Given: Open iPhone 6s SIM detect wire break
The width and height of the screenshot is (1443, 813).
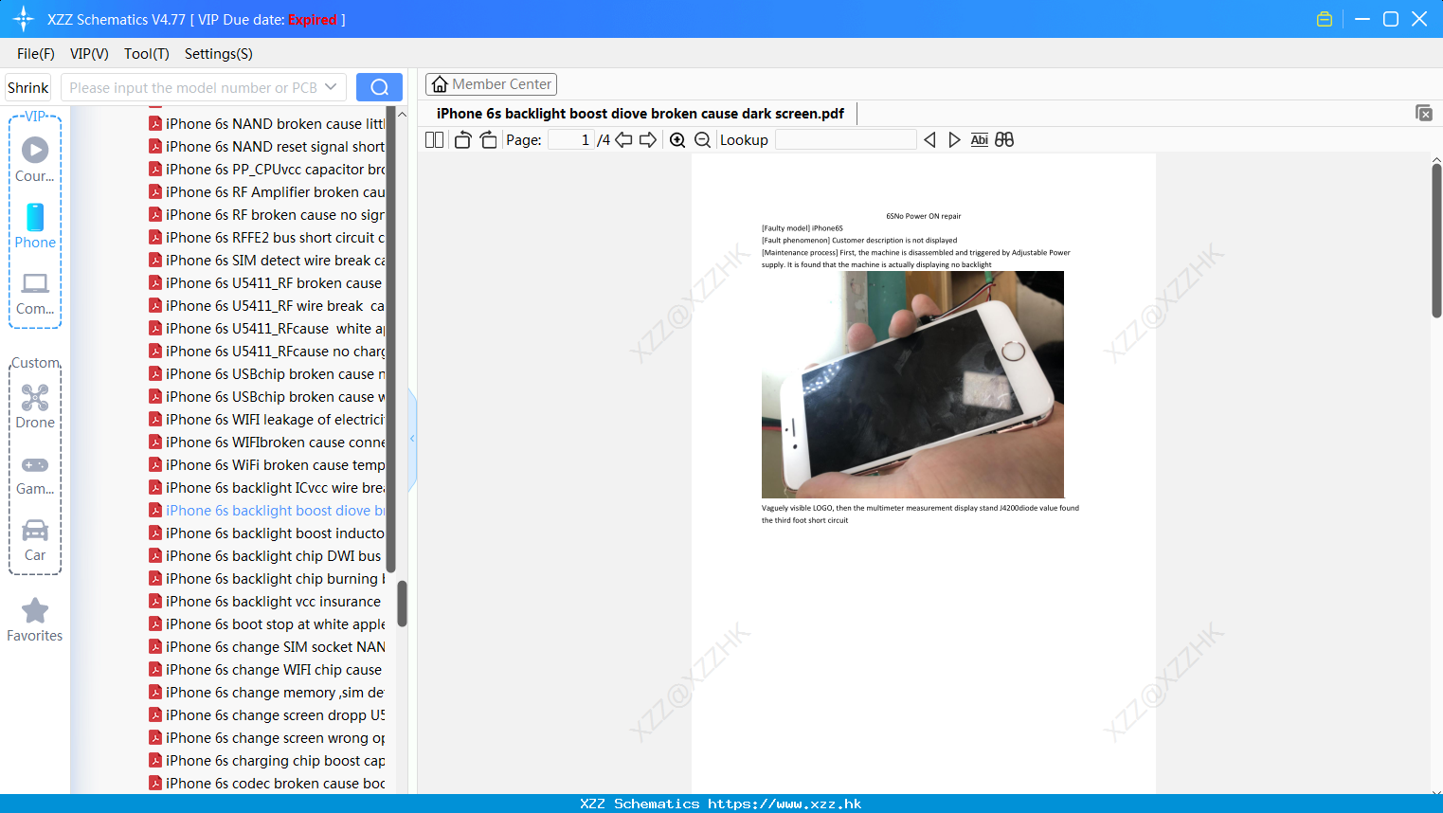Looking at the screenshot, I should pos(268,261).
